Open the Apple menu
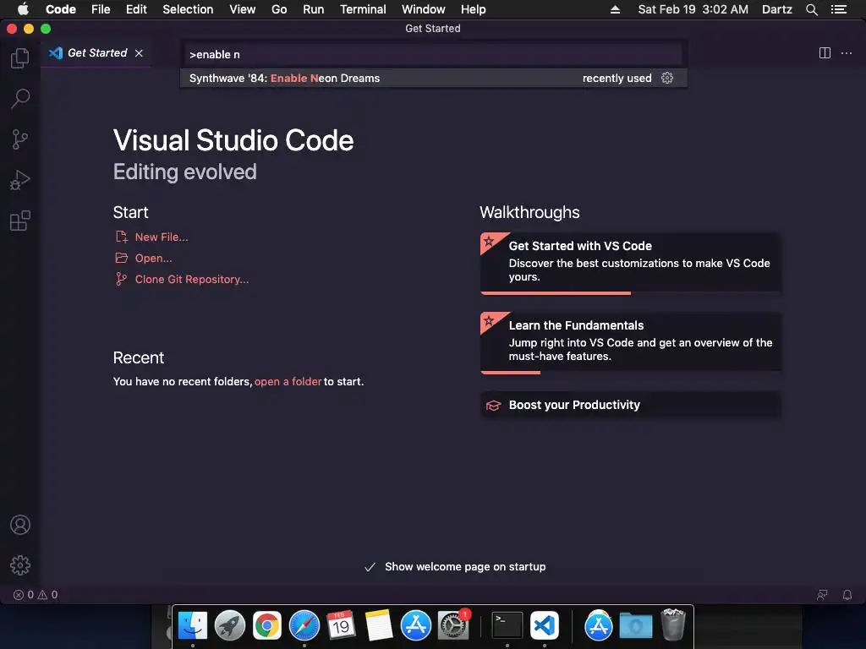 pyautogui.click(x=23, y=9)
